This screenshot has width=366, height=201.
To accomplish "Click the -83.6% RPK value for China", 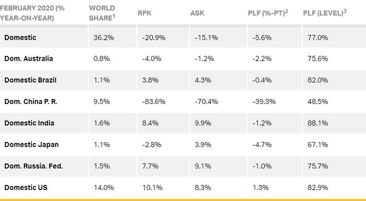I will (x=154, y=102).
